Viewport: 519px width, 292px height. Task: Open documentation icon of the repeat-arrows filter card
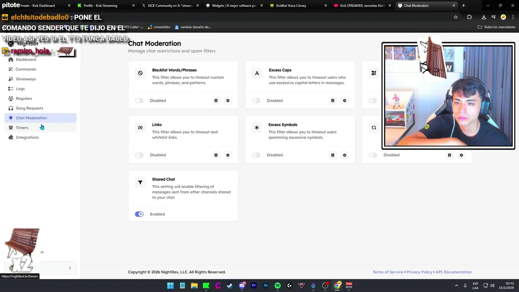click(x=449, y=155)
